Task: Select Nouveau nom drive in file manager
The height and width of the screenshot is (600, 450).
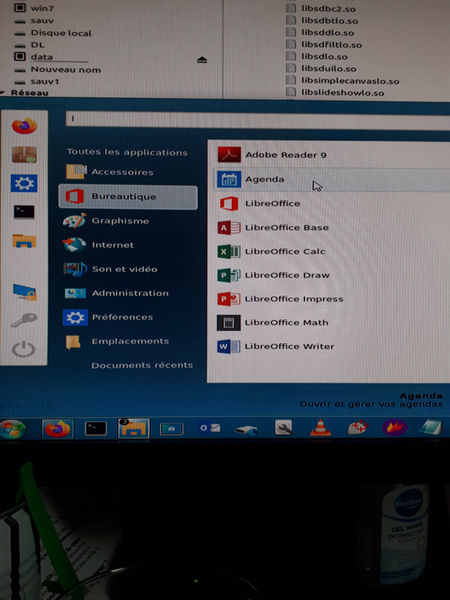Action: coord(58,70)
